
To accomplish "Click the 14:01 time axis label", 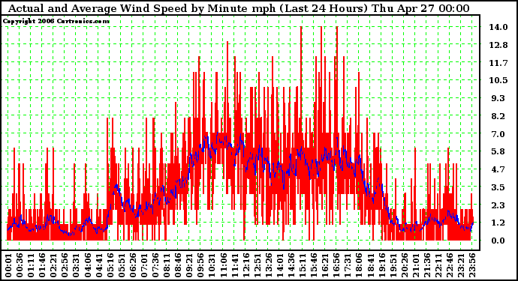I will click(279, 265).
